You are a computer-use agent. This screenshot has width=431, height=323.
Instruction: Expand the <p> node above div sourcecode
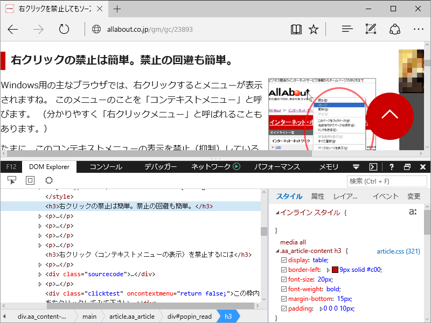(40, 264)
